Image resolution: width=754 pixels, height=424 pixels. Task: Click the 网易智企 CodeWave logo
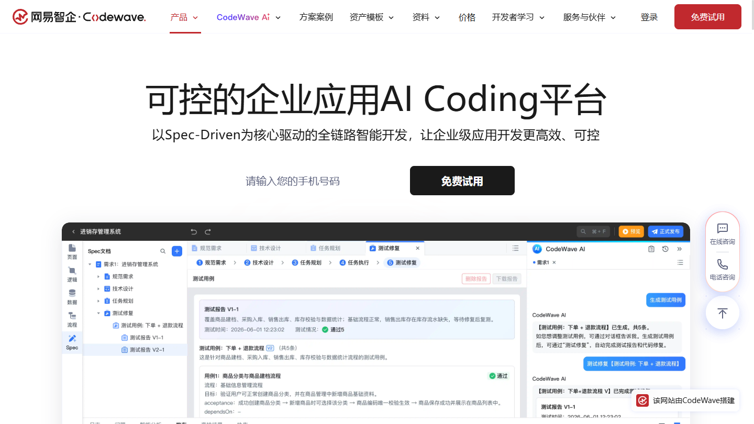coord(79,17)
